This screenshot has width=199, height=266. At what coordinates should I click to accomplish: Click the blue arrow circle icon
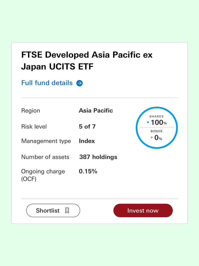point(80,83)
